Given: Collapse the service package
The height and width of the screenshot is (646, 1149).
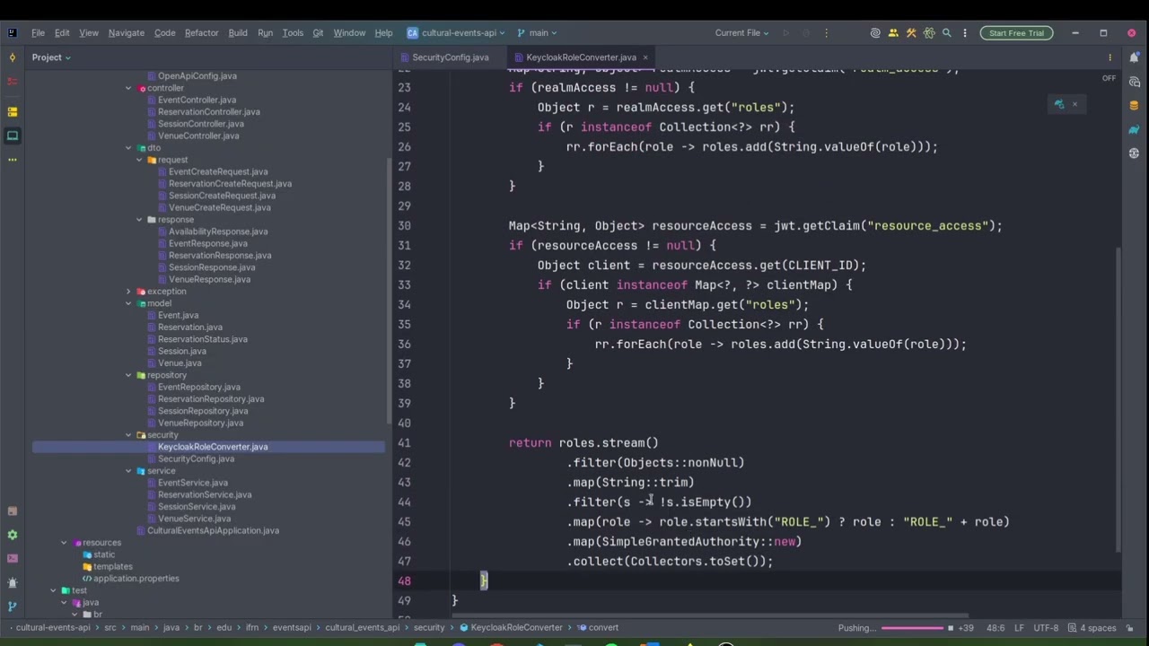Looking at the screenshot, I should (128, 471).
